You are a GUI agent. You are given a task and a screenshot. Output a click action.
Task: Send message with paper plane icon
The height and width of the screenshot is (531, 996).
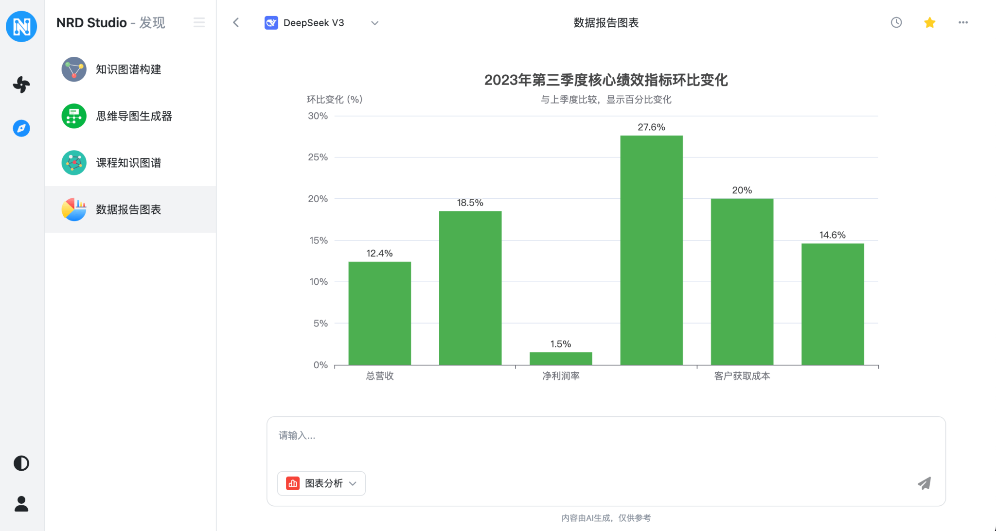[x=924, y=483]
